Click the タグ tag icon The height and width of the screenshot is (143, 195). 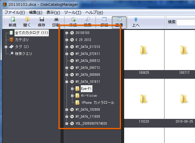coord(11,47)
